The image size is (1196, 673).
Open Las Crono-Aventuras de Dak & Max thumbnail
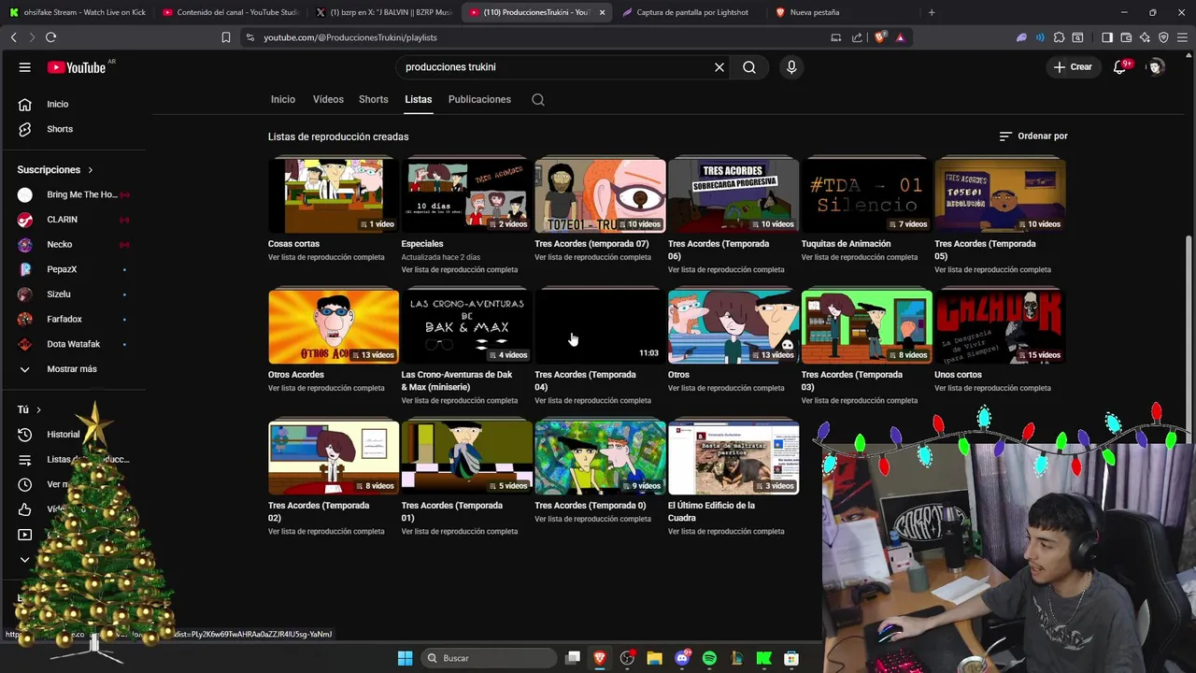pyautogui.click(x=466, y=326)
